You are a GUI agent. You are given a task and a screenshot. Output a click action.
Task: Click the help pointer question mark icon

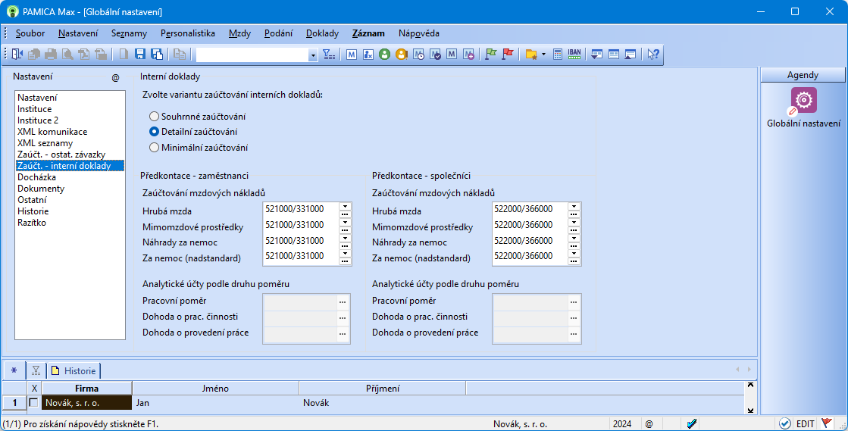(x=652, y=55)
